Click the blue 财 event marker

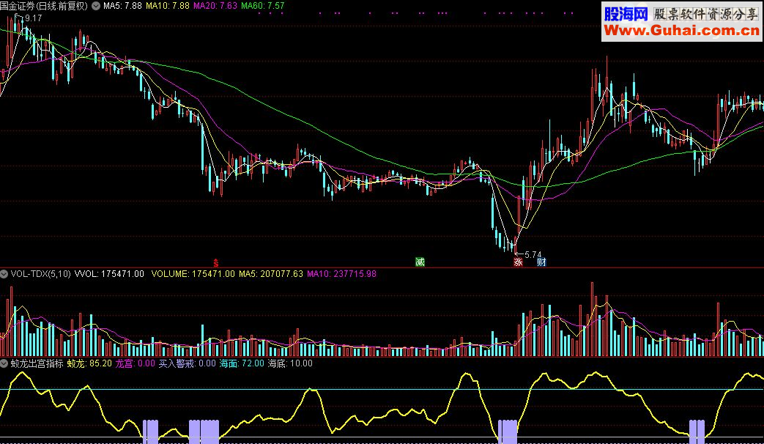(x=541, y=262)
